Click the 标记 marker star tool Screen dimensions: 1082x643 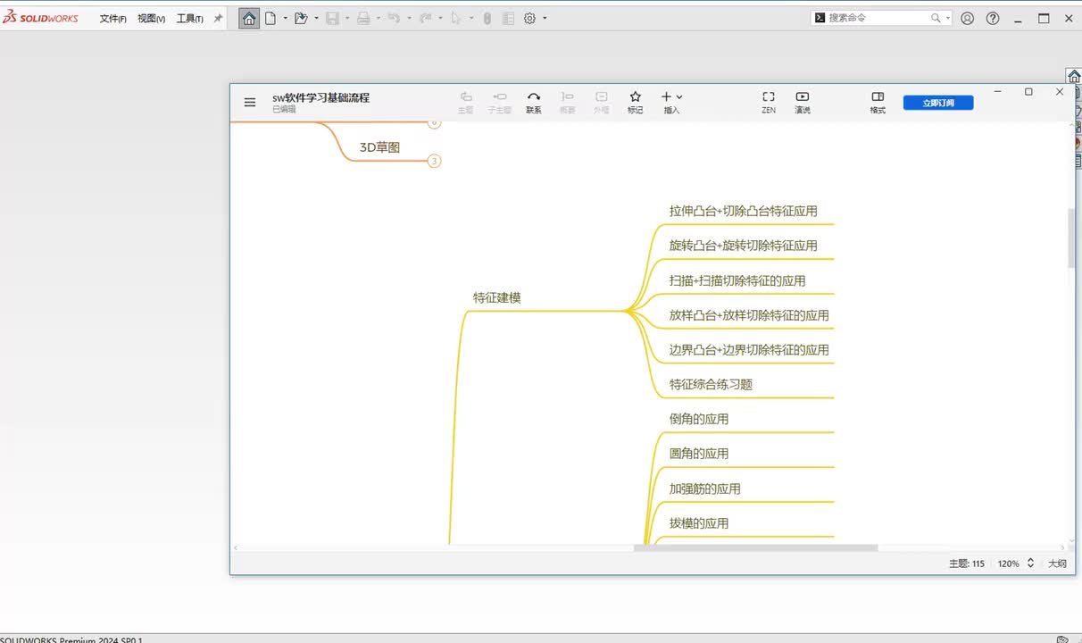pos(635,102)
